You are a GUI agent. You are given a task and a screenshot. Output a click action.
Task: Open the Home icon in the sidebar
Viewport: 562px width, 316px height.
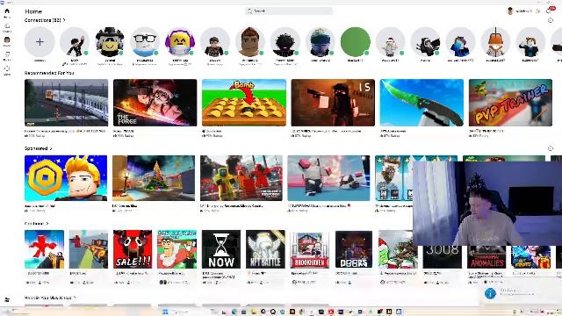7,11
